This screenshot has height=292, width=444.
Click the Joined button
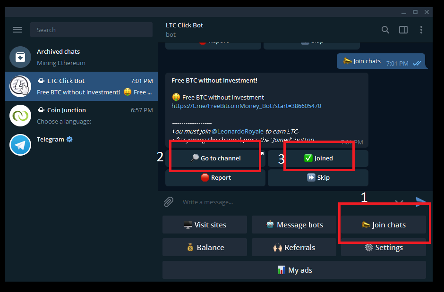pyautogui.click(x=318, y=159)
